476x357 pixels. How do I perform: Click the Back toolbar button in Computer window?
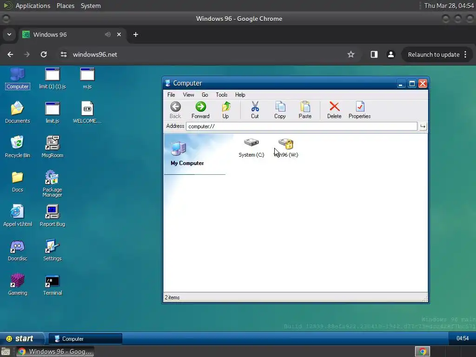point(175,110)
